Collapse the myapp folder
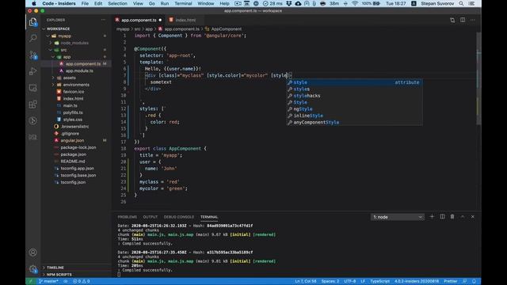 click(x=76, y=36)
